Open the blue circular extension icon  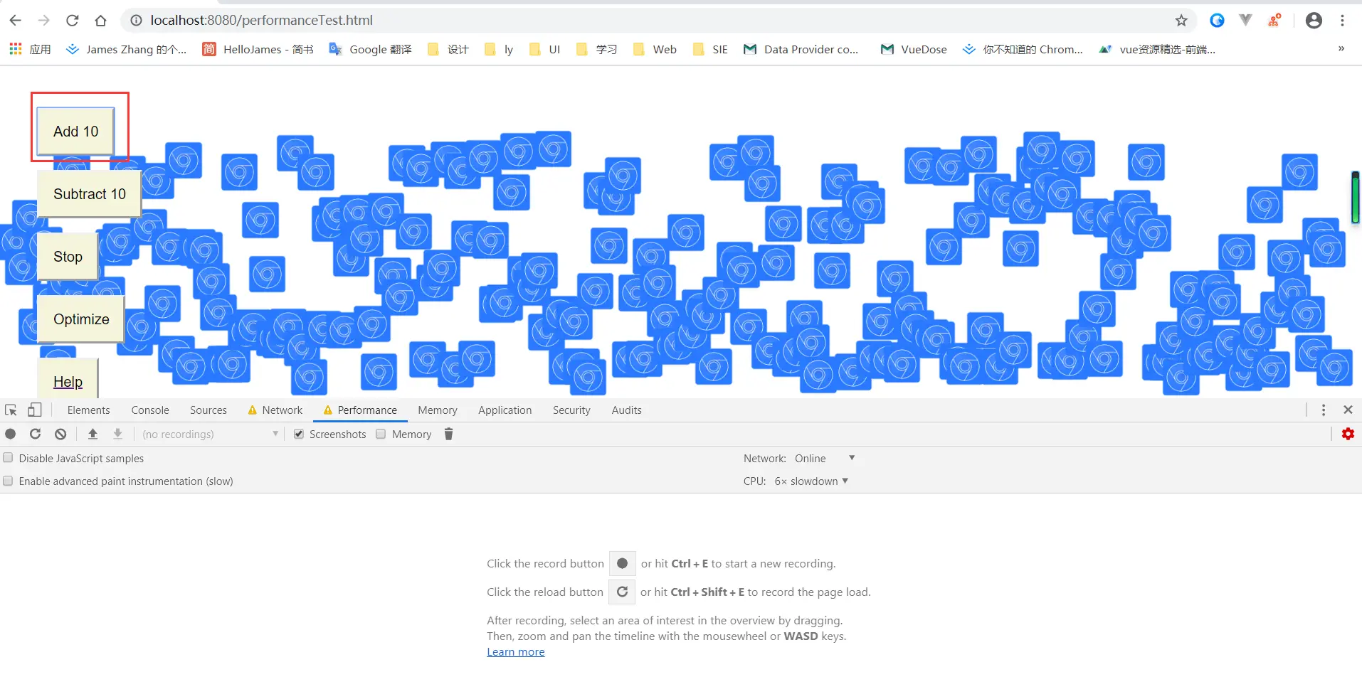pyautogui.click(x=1217, y=21)
